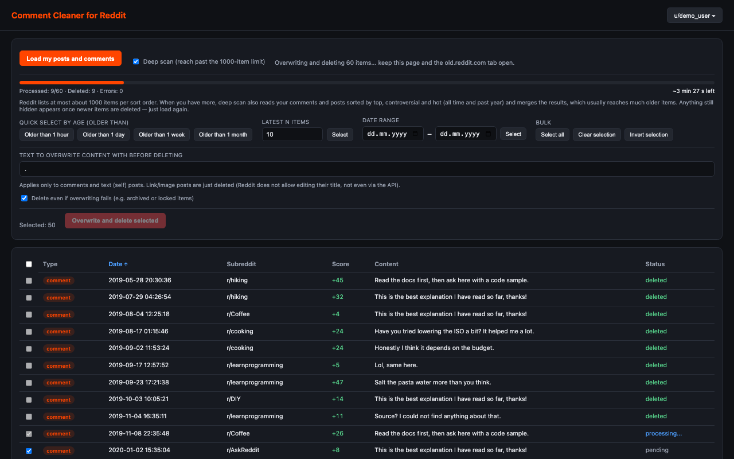Click 'Salt the pasta water more than you think.'
The height and width of the screenshot is (459, 734).
[433, 382]
